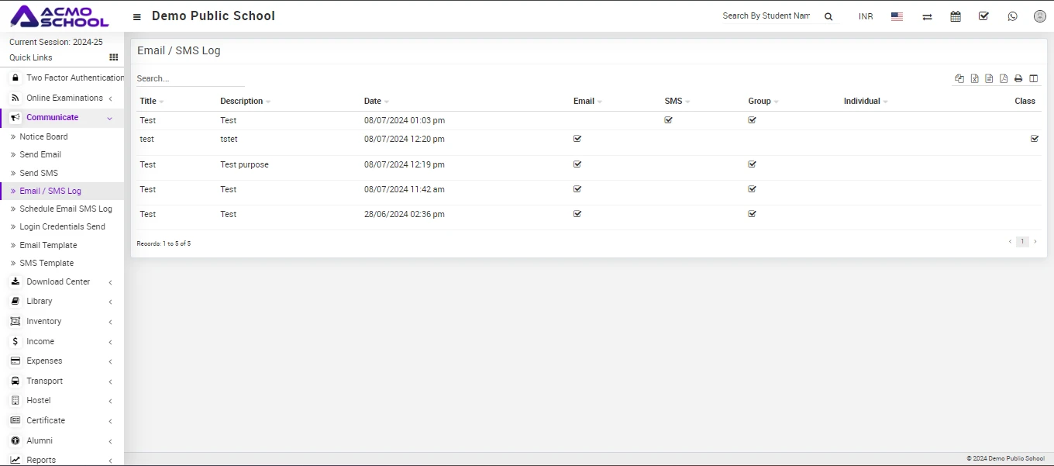Click Class checkbox in the tstet row

click(1034, 139)
